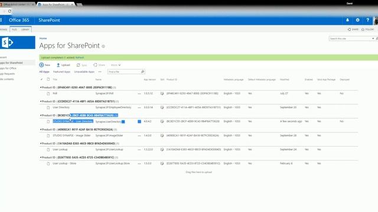Screen dimensions: 378x212
Task: Click the Refresh link in the green banner
Action: click(80, 58)
